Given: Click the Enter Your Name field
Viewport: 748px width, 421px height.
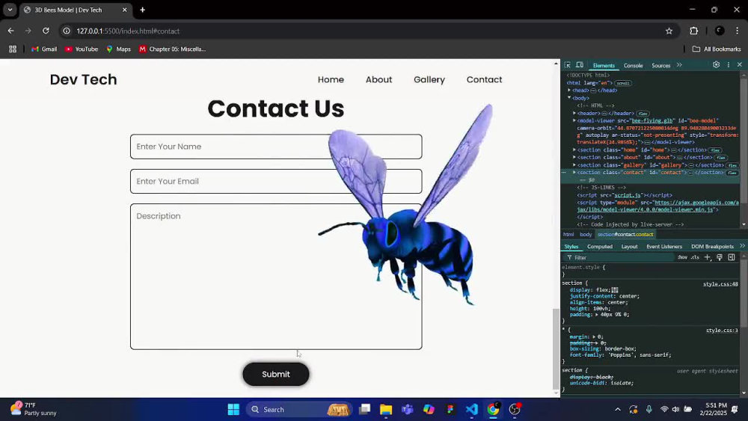Looking at the screenshot, I should coord(276,147).
